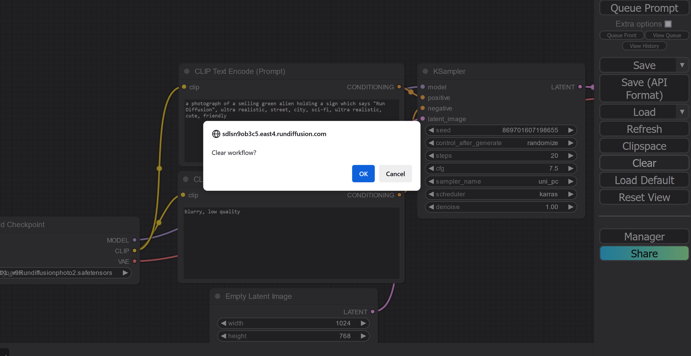Cancel the clear workflow dialog
691x356 pixels.
pyautogui.click(x=395, y=174)
